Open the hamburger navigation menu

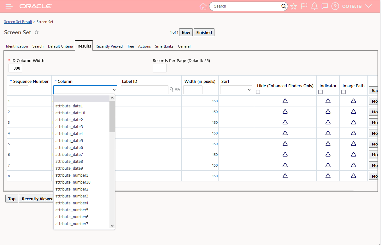[9, 6]
